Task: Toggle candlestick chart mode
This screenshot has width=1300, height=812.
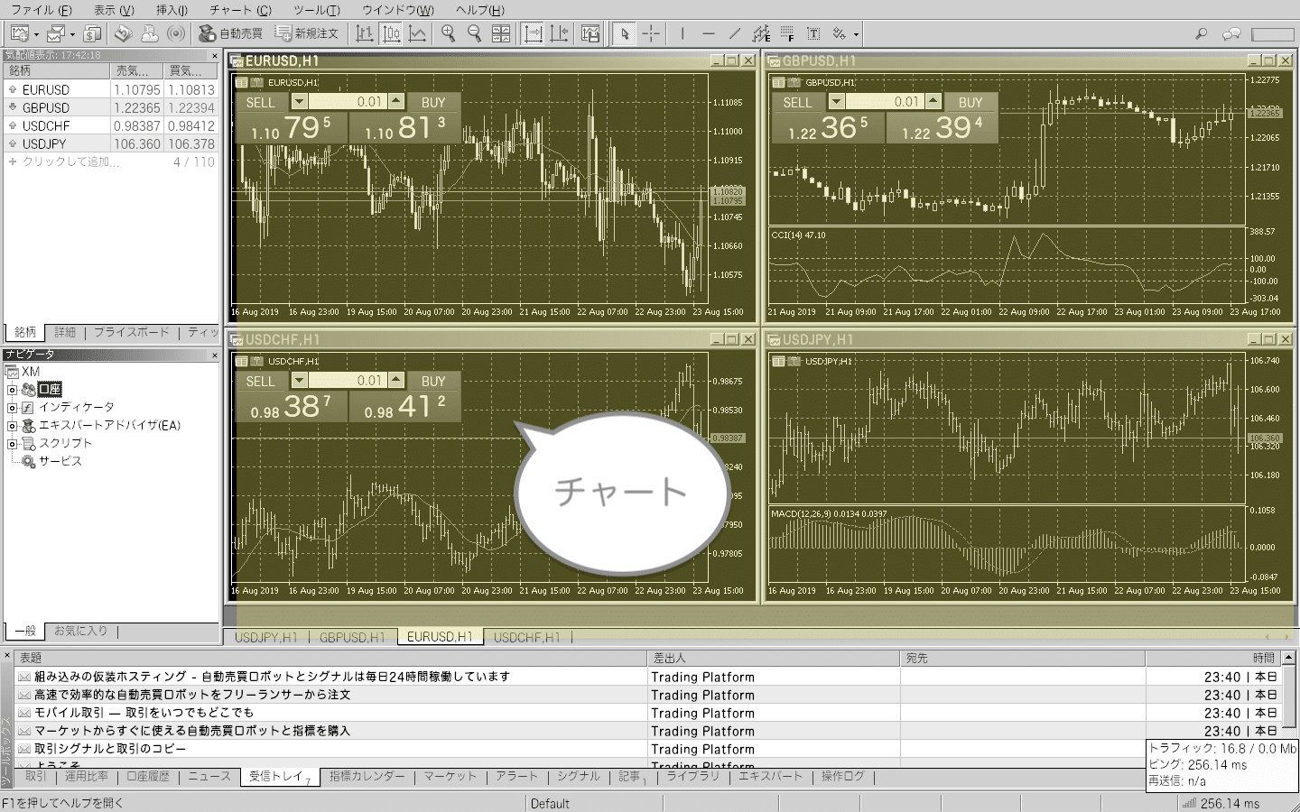Action: [x=391, y=34]
